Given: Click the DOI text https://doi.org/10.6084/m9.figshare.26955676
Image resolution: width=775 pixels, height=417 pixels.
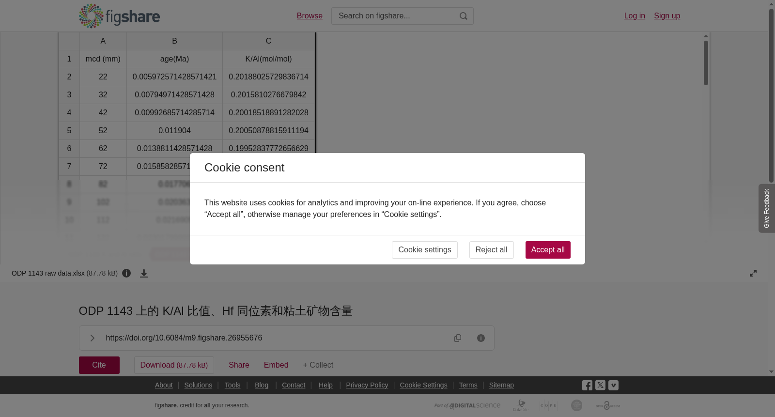Looking at the screenshot, I should click(x=184, y=338).
